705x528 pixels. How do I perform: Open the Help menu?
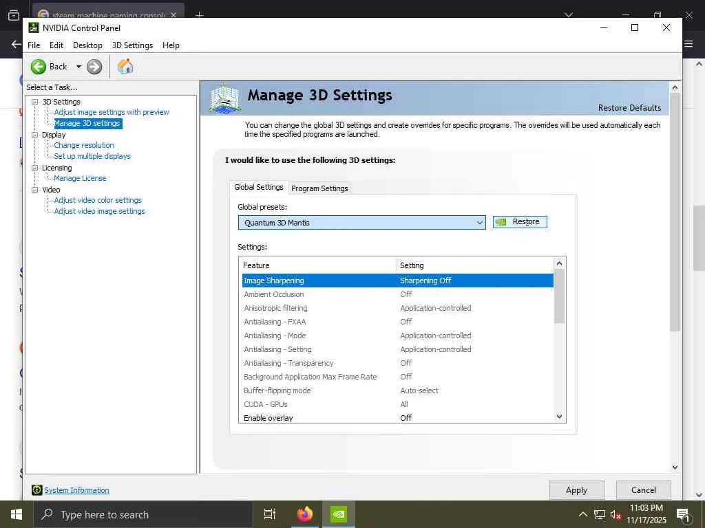171,45
